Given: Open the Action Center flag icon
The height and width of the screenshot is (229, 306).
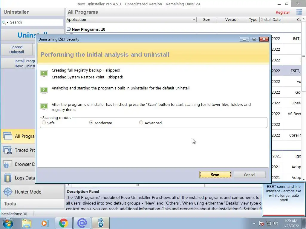Looking at the screenshot, I should (x=261, y=223).
